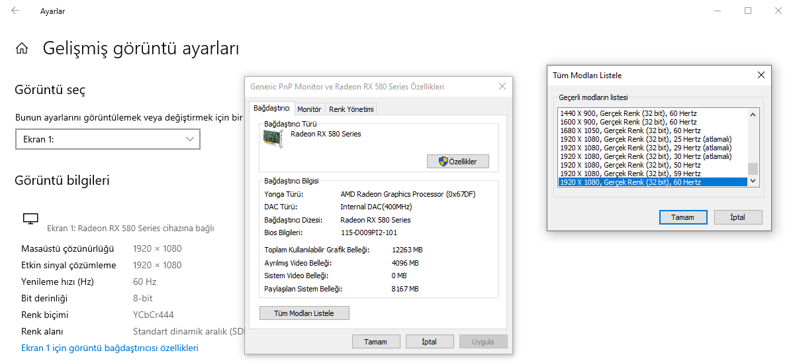The height and width of the screenshot is (361, 793).
Task: Close the Tüm Modları Listele dialog
Action: pyautogui.click(x=761, y=75)
